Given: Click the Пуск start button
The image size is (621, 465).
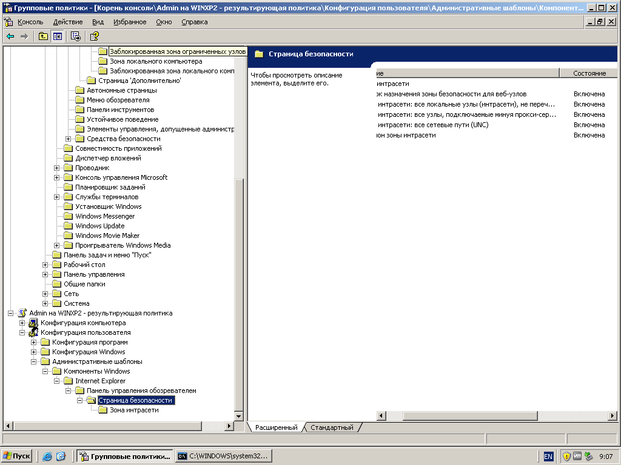Looking at the screenshot, I should coord(16,457).
